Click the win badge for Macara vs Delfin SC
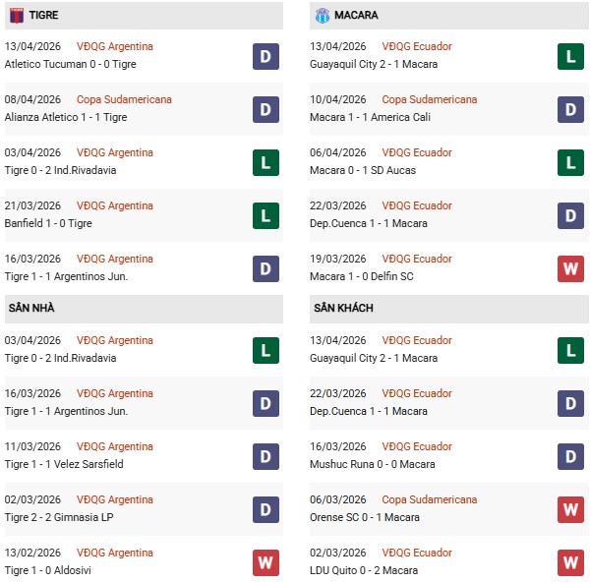 pyautogui.click(x=571, y=268)
